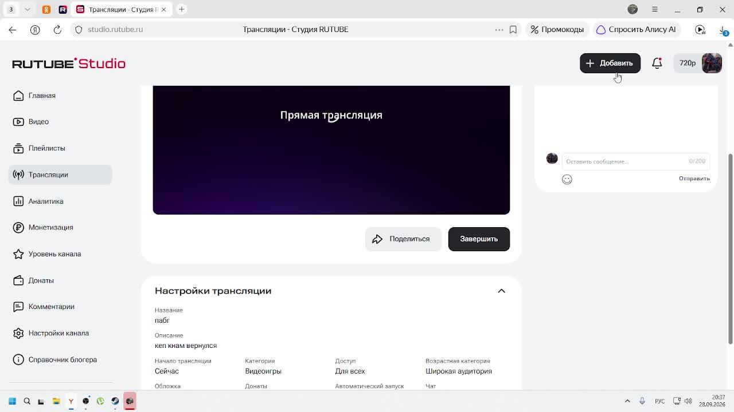Show hidden system tray icons
The height and width of the screenshot is (412, 734).
[x=627, y=401]
